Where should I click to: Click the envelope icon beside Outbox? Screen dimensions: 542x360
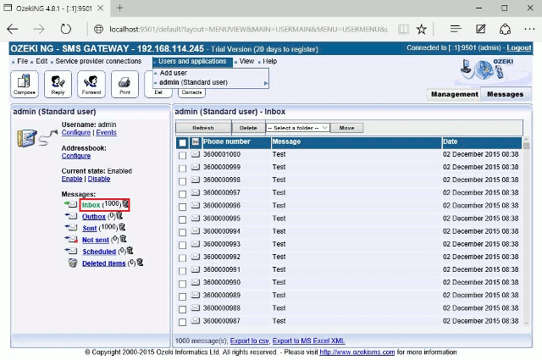[71, 216]
